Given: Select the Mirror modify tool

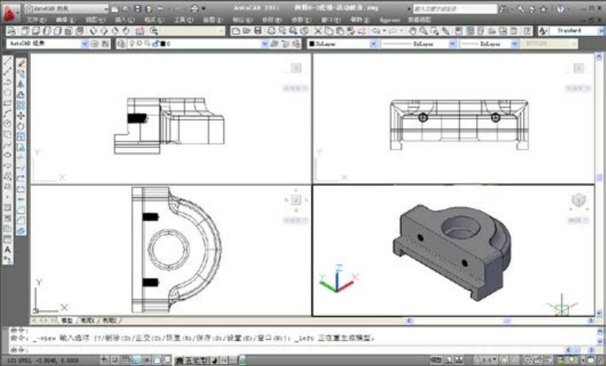Looking at the screenshot, I should (x=21, y=84).
